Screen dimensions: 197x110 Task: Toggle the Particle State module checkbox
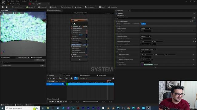[x=86, y=49]
